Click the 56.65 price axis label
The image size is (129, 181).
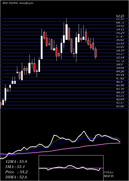pos(120,40)
